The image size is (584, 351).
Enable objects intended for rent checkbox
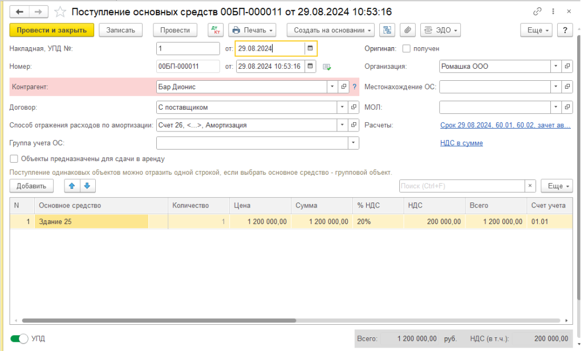pyautogui.click(x=14, y=159)
